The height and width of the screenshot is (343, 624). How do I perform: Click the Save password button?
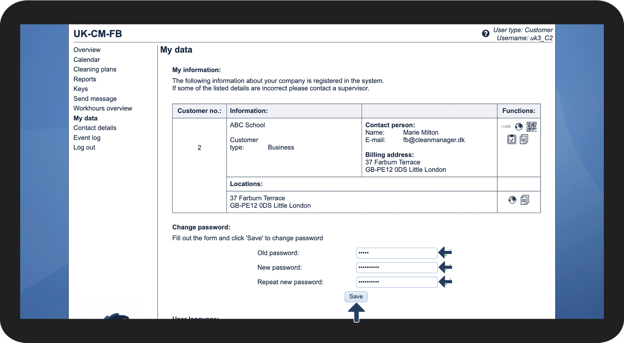pos(356,297)
